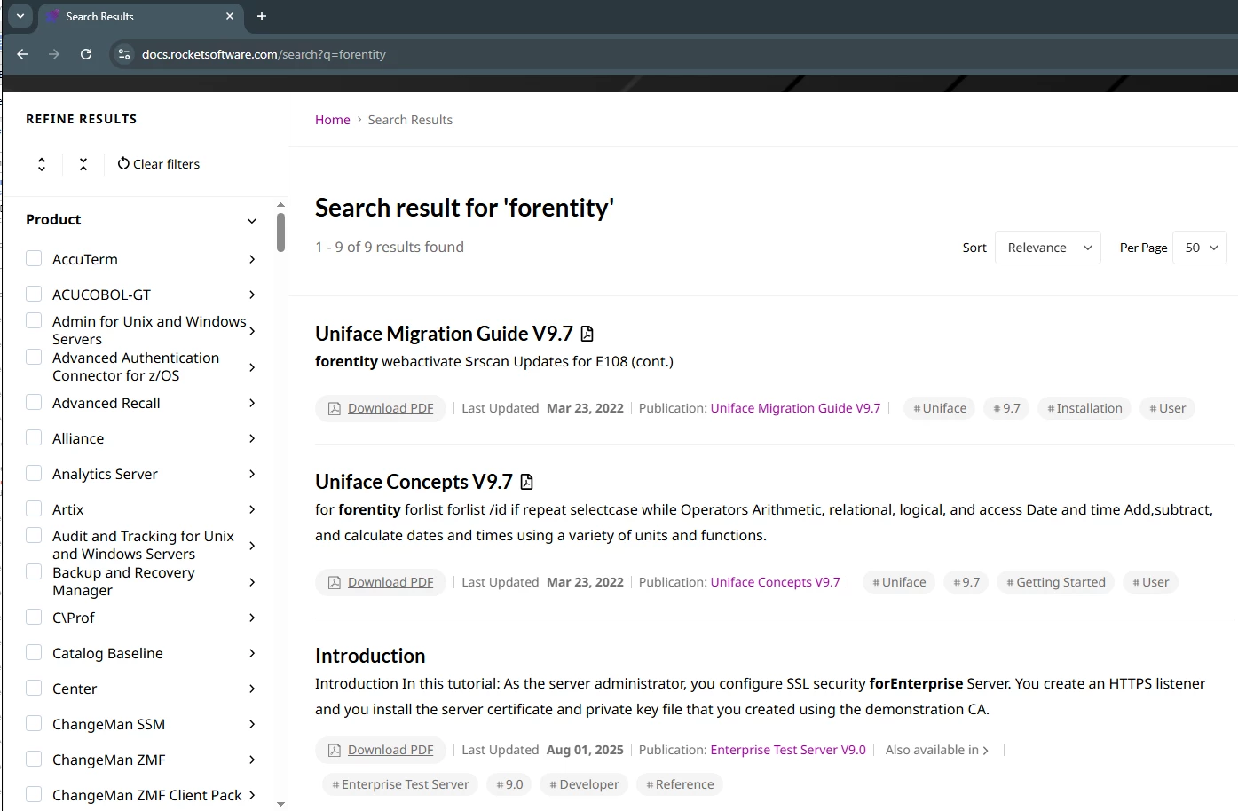This screenshot has width=1238, height=811.
Task: Click the Uniface tag under Migration Guide
Action: point(940,408)
